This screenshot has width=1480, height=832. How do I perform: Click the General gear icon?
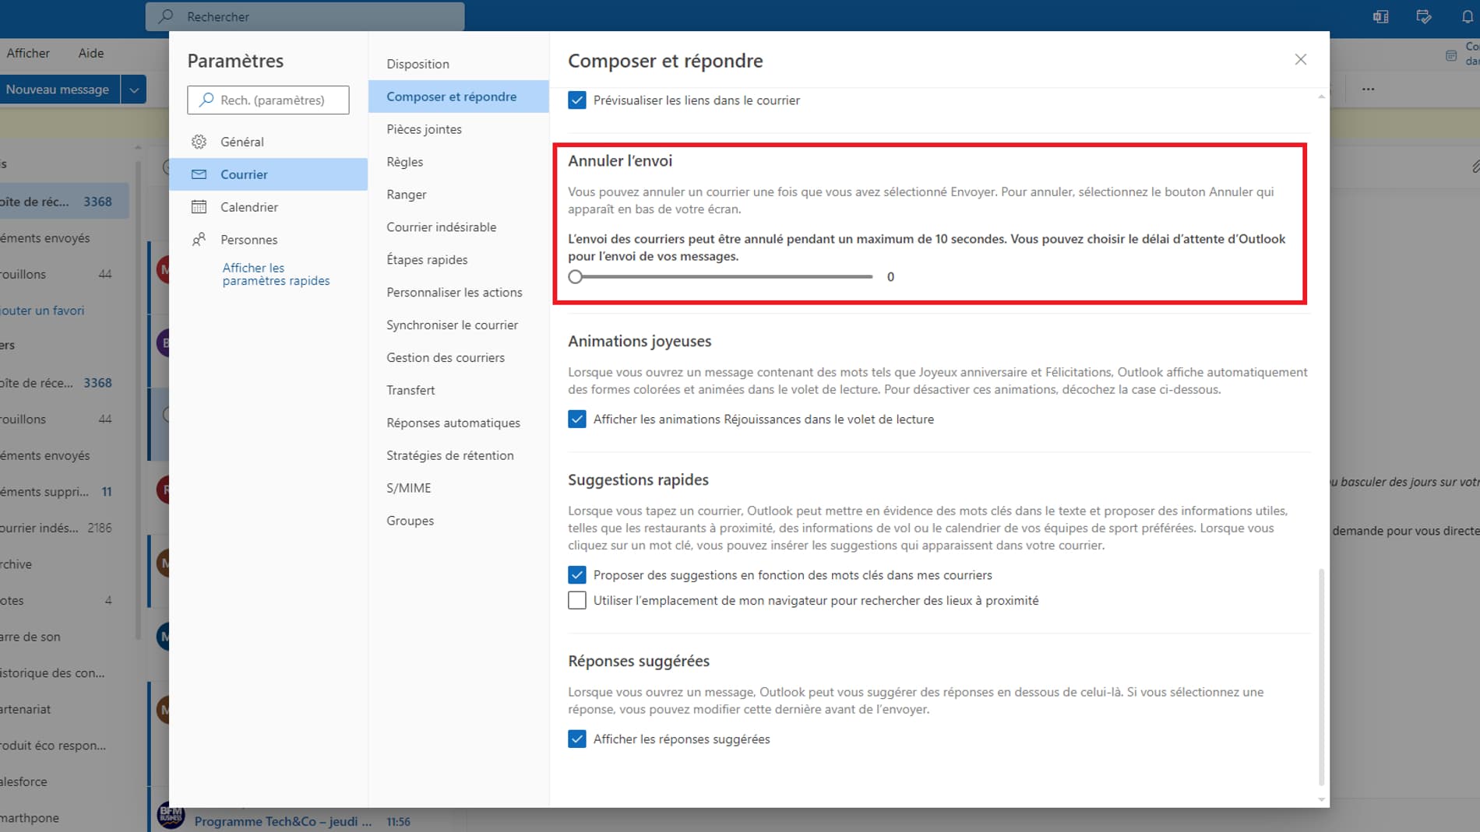coord(199,142)
